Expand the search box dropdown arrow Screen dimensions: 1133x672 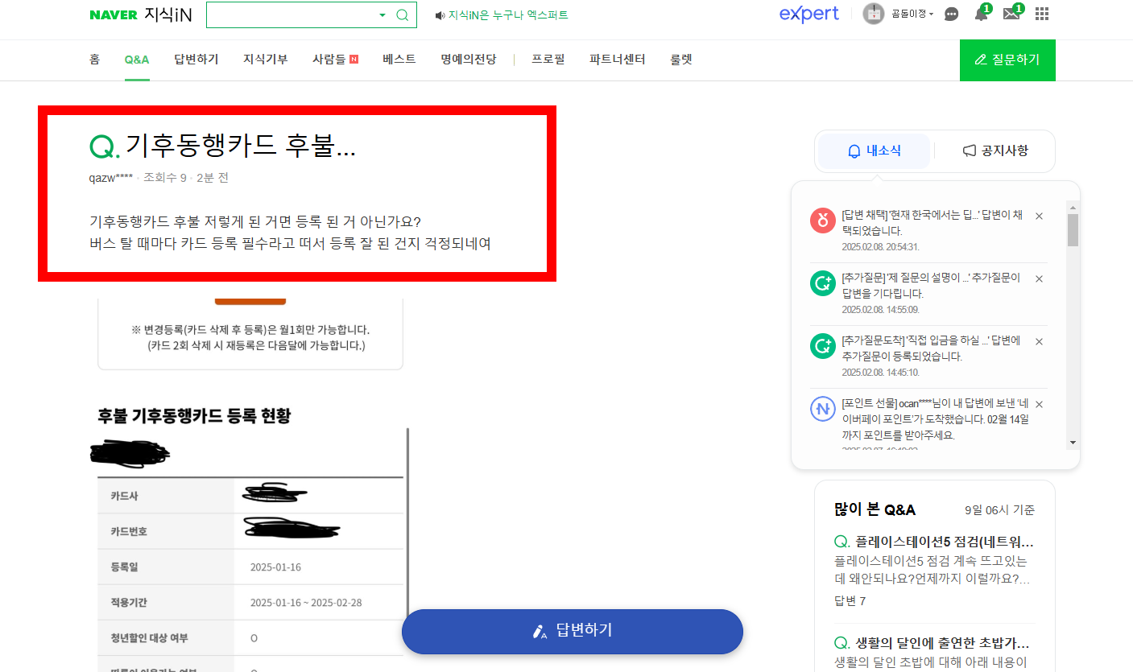[x=382, y=15]
